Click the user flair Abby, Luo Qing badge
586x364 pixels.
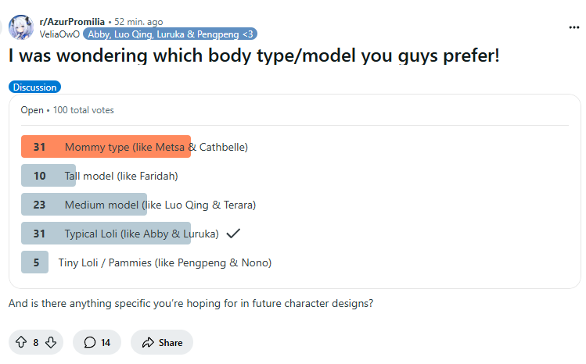coord(170,34)
